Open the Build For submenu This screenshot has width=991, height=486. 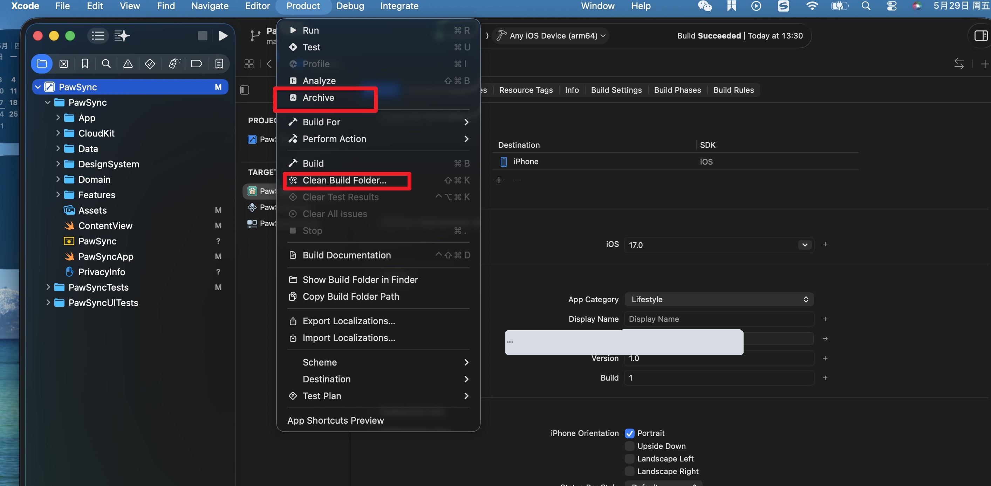pos(379,122)
